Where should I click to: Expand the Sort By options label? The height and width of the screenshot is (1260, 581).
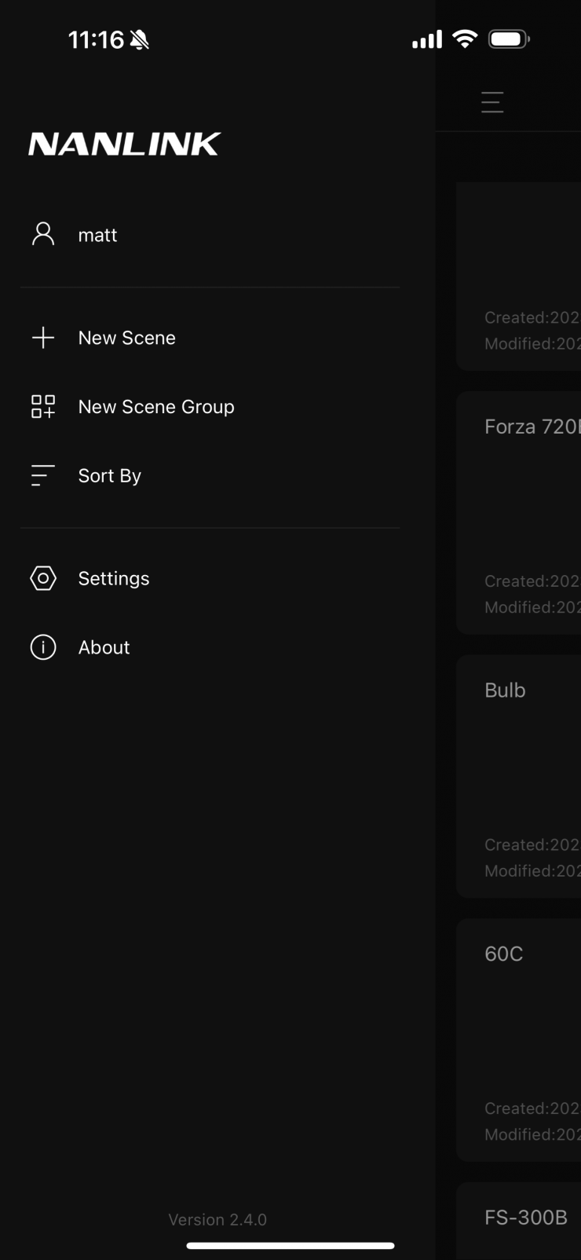110,476
